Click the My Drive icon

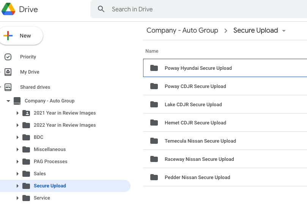tap(8, 72)
